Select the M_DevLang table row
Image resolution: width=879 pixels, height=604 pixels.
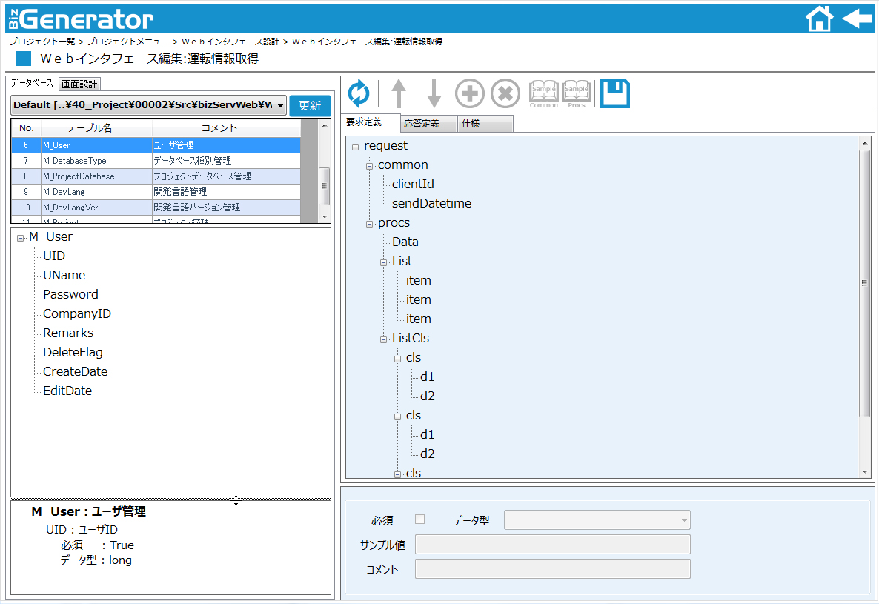point(156,192)
